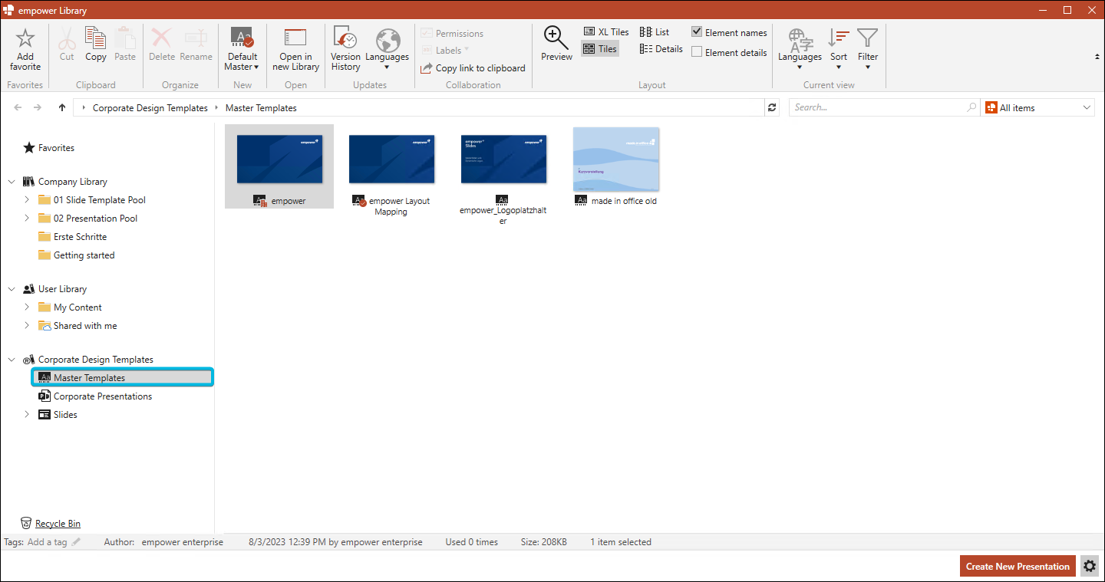Select made in office old thumbnail
The width and height of the screenshot is (1105, 582).
coord(615,159)
